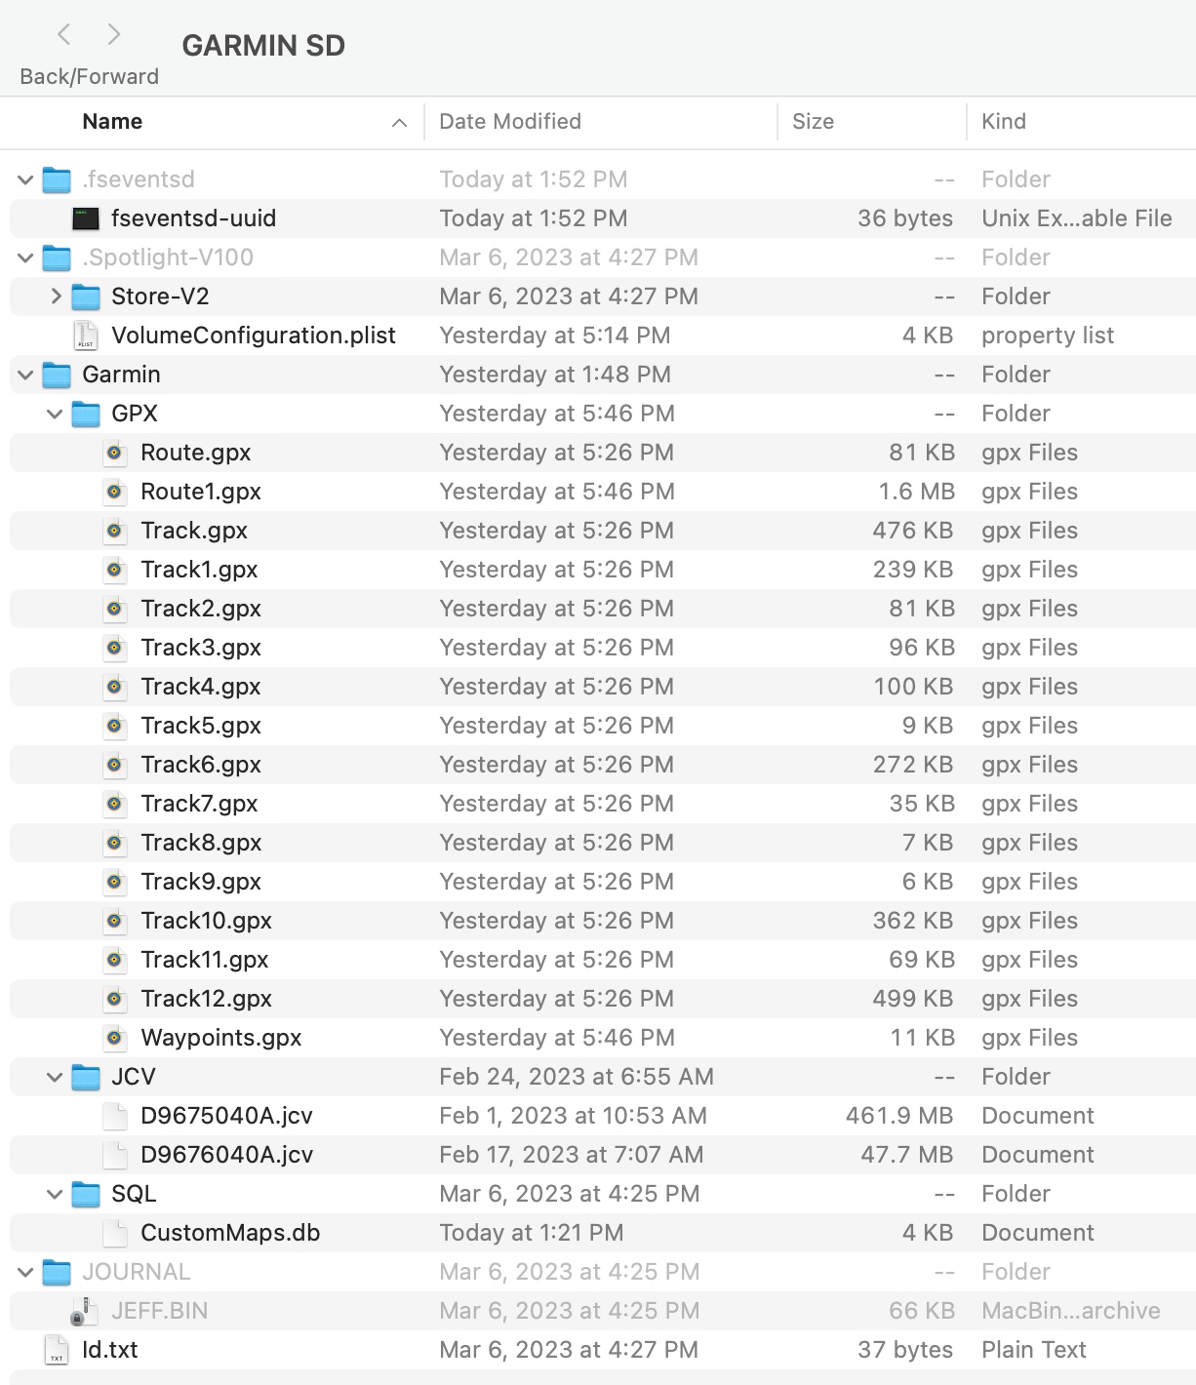Click the D9676040A.jcv document icon

(x=115, y=1155)
